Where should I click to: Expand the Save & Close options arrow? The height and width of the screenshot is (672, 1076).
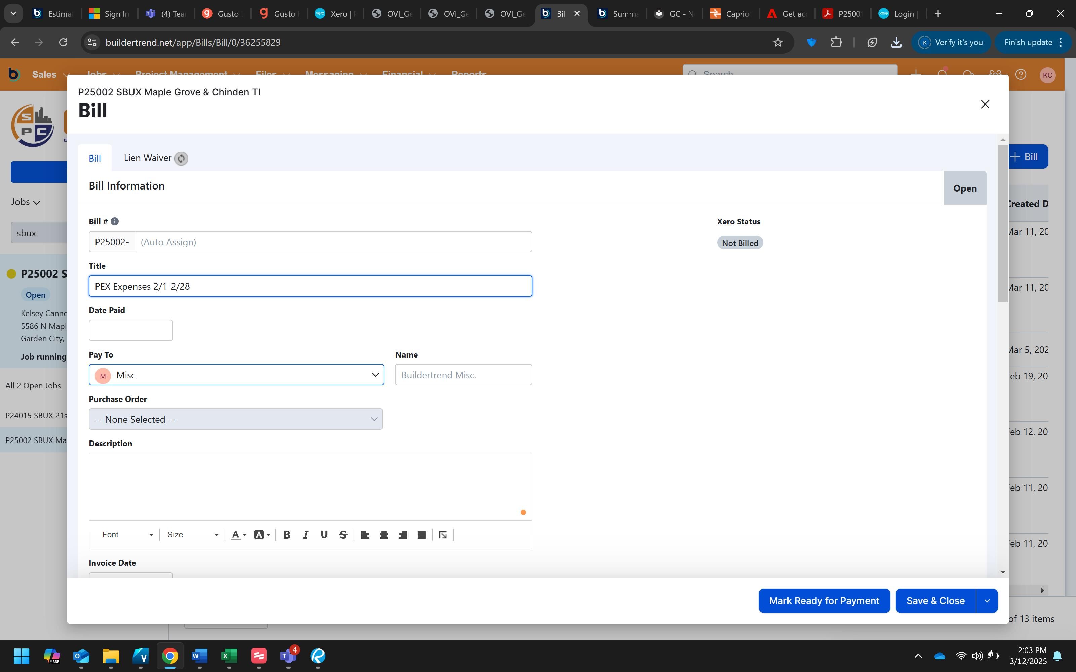tap(987, 601)
